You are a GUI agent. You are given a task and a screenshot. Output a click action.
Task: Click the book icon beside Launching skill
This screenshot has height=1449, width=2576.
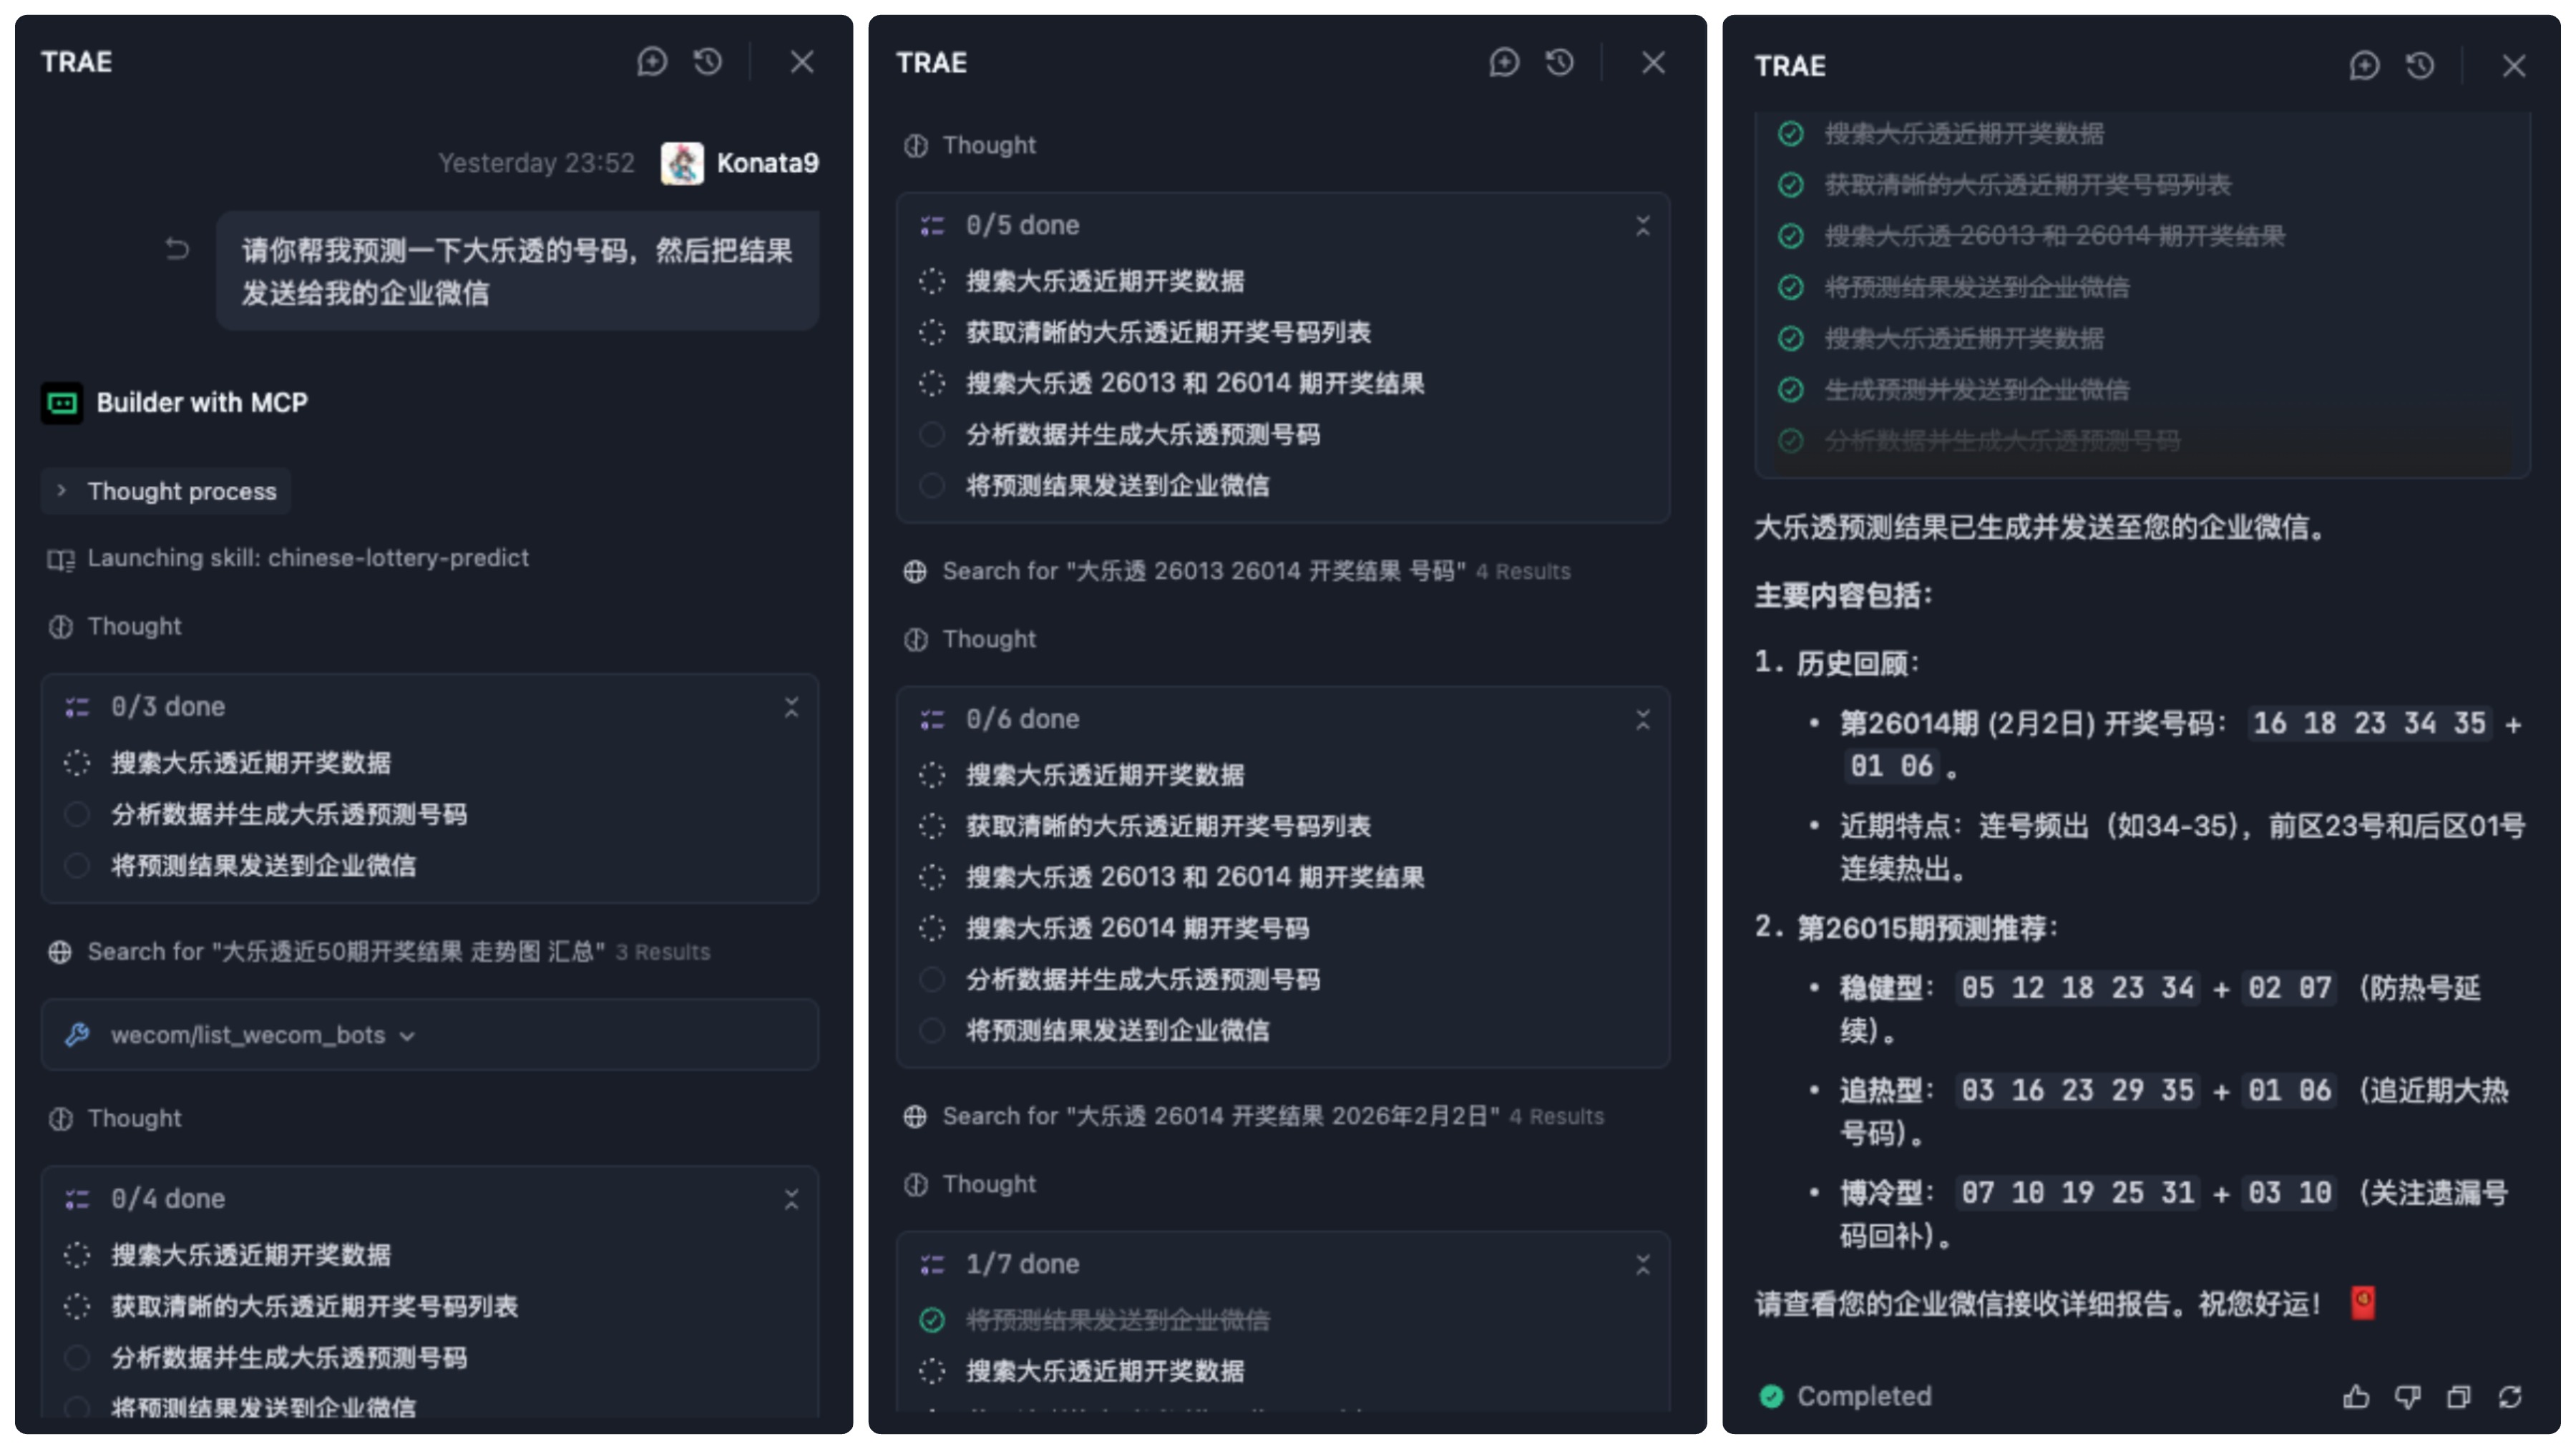pos(61,558)
